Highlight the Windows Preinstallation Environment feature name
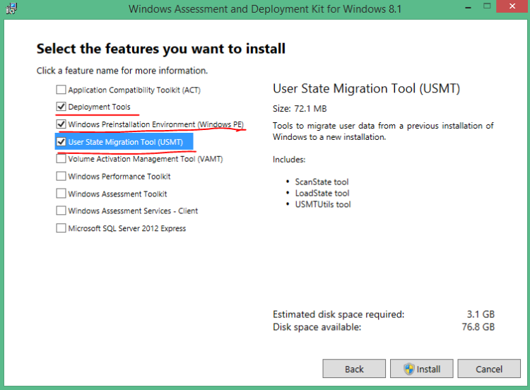 click(x=155, y=124)
